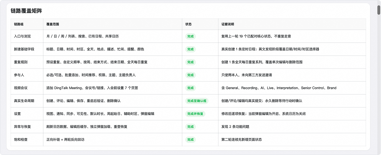Click the cell starting 添加 DingTalk Meeting

(x=92, y=88)
